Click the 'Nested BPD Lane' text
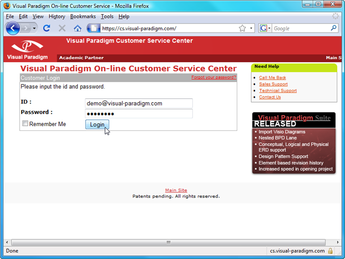Image resolution: width=345 pixels, height=259 pixels. click(x=277, y=138)
